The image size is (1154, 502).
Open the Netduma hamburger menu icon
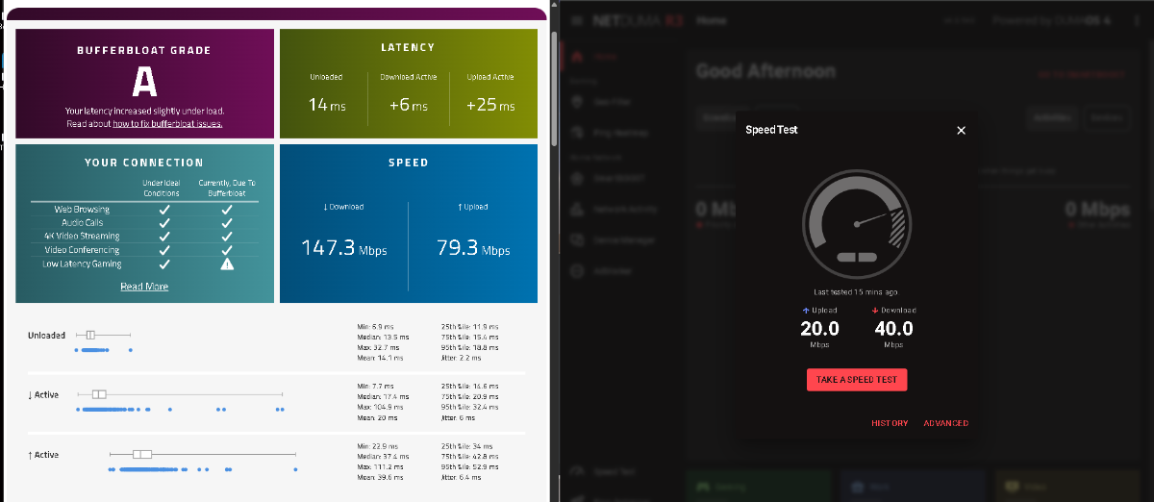(x=577, y=20)
